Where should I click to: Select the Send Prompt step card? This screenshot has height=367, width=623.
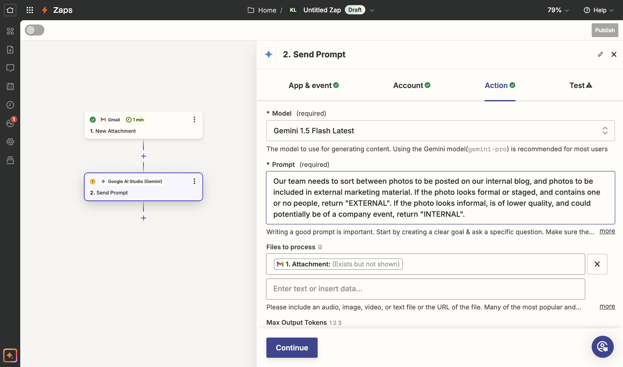point(143,187)
